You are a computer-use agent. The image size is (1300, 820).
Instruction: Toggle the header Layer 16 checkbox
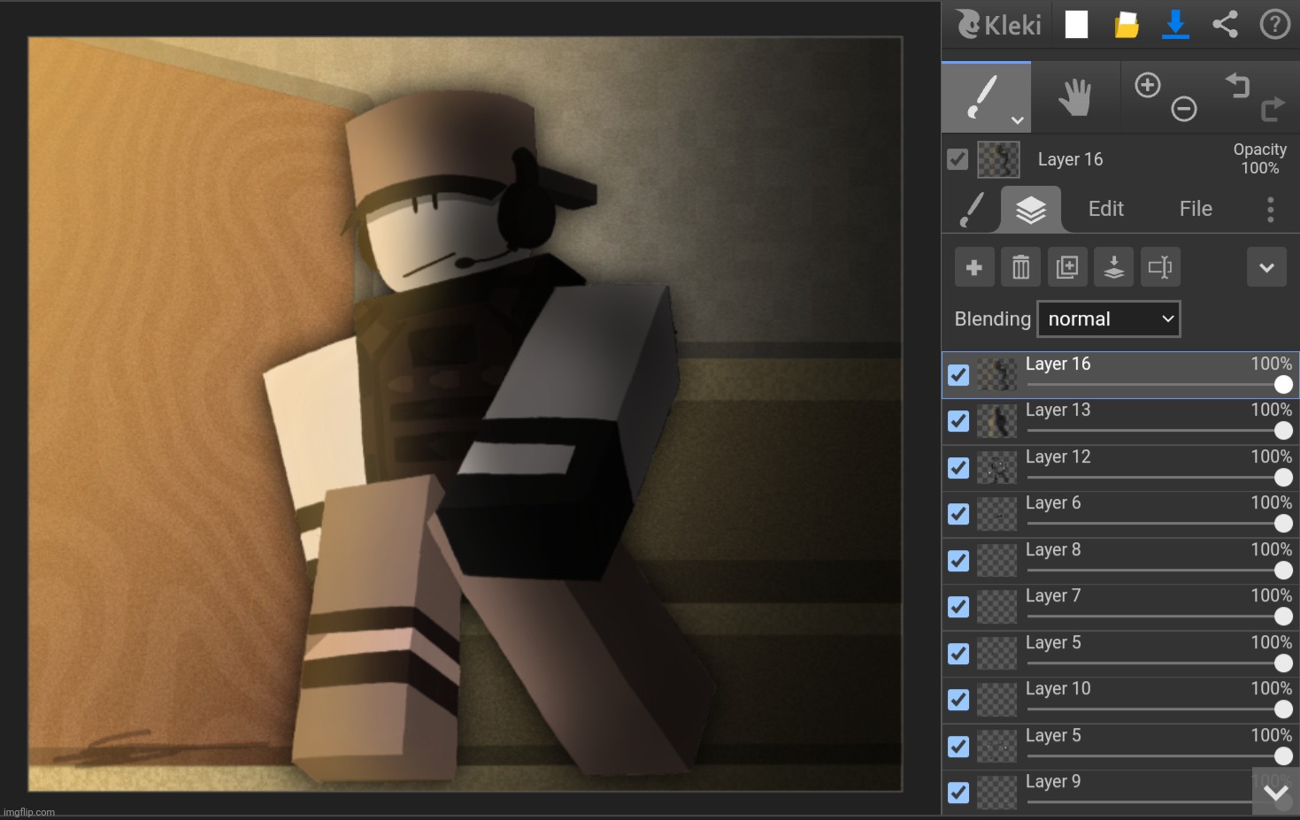pyautogui.click(x=958, y=159)
